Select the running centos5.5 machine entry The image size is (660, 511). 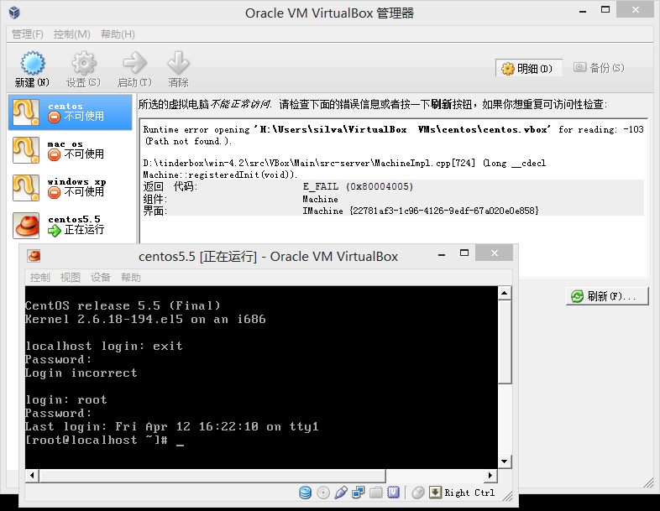[x=70, y=224]
